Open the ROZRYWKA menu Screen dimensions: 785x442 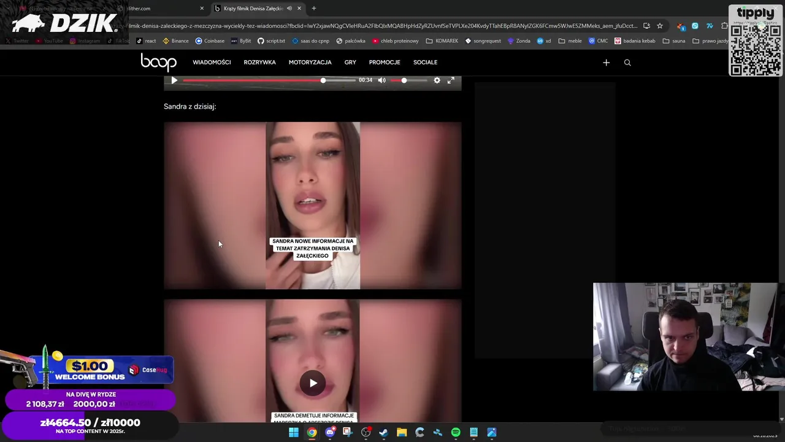pos(259,63)
